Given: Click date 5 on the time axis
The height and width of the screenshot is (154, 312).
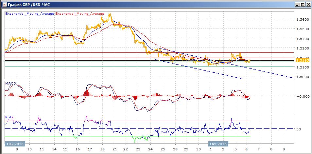Looking at the screenshot, I should [x=235, y=149].
